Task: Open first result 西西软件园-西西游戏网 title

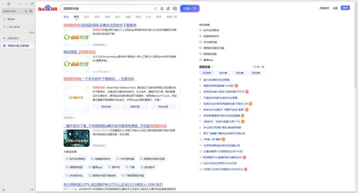Action: click(x=100, y=25)
